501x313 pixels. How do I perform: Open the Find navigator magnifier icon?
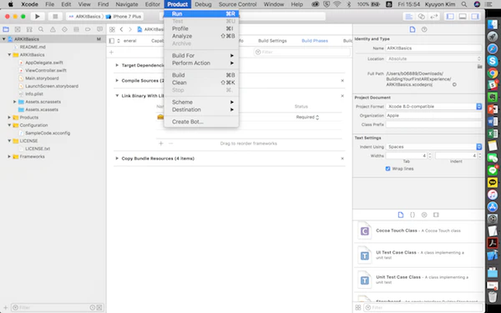click(x=41, y=29)
